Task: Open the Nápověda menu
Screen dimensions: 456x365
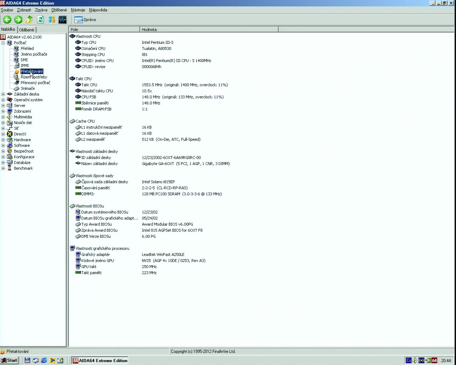Action: coord(98,10)
